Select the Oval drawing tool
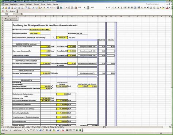Viewport: 173px width, 135px height. [x=34, y=130]
